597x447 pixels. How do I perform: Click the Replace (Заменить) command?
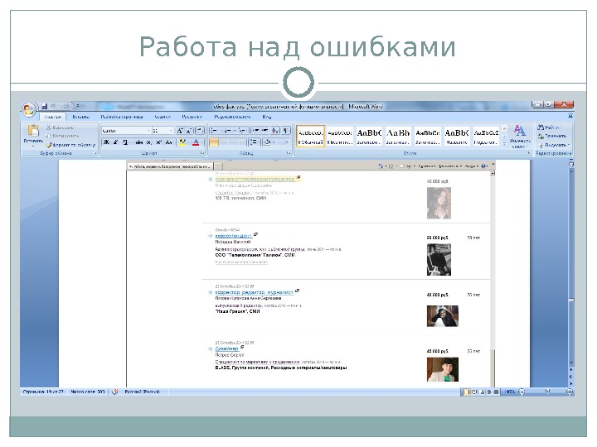[552, 136]
